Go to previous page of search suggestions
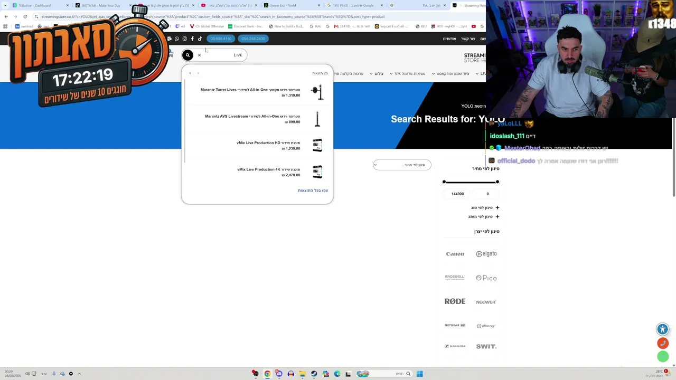 (190, 73)
